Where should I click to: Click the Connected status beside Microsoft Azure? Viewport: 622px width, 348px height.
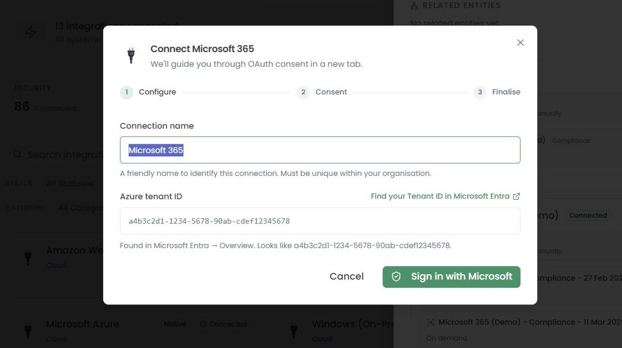(223, 324)
